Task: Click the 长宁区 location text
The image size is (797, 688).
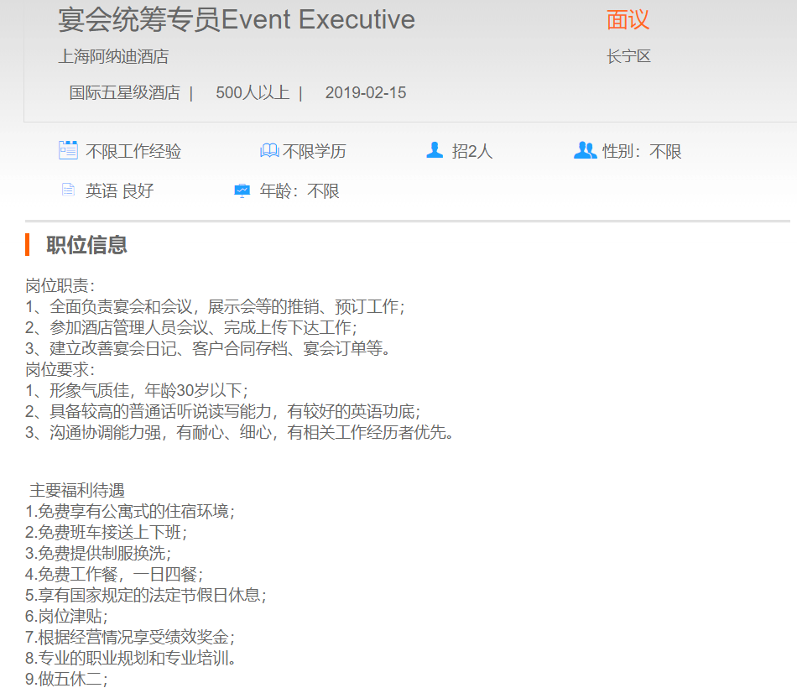Action: click(628, 56)
